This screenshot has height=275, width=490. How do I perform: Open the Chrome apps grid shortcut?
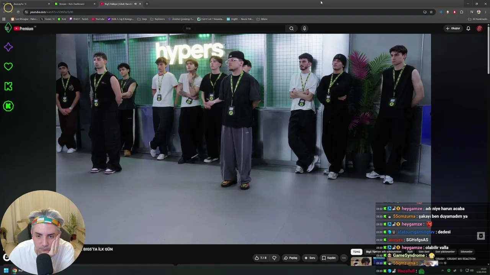pos(4,19)
